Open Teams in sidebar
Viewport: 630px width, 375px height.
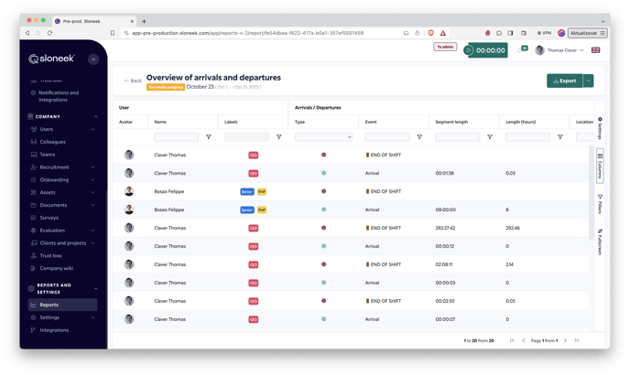(x=48, y=155)
